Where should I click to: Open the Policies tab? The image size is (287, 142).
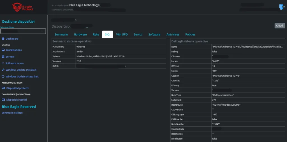point(190,34)
